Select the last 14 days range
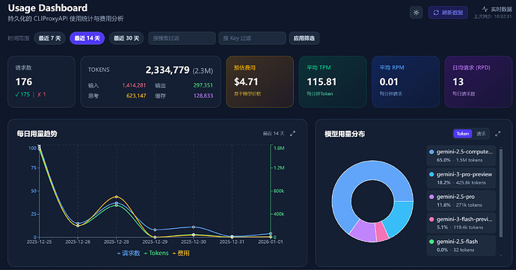This screenshot has width=516, height=270. tap(87, 38)
